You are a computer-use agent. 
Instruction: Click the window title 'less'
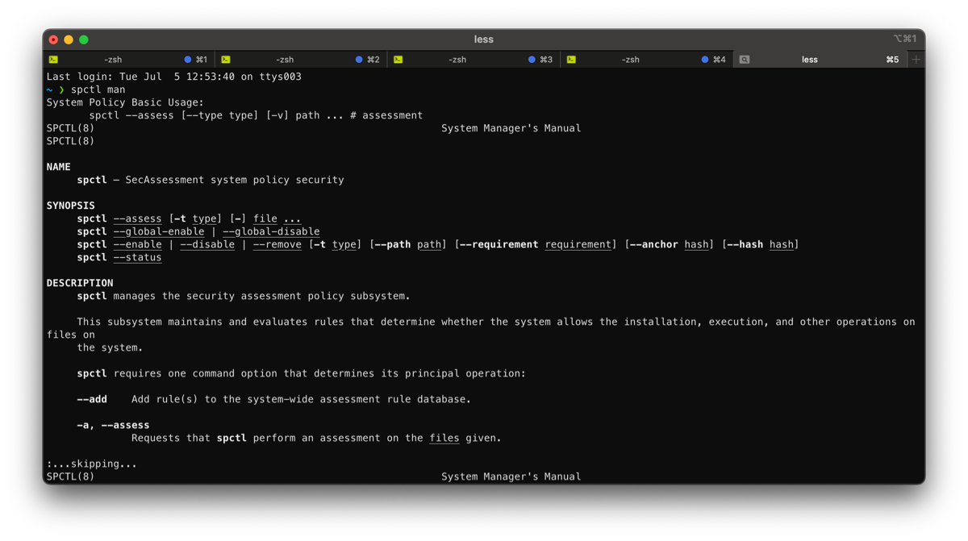pyautogui.click(x=484, y=40)
